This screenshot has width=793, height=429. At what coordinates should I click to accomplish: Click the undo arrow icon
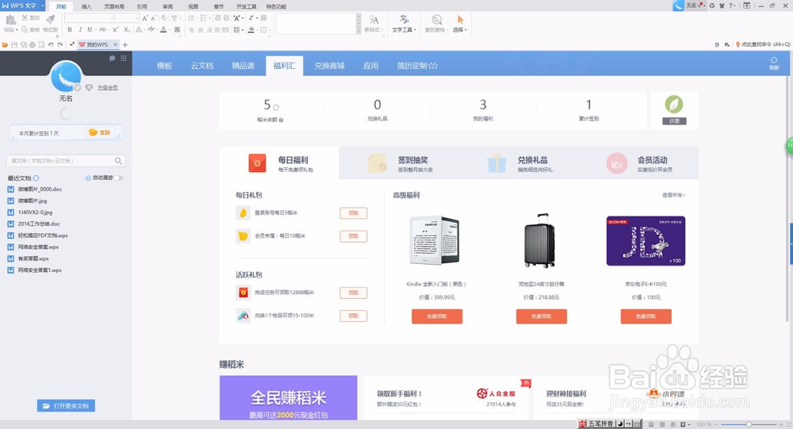[x=51, y=44]
